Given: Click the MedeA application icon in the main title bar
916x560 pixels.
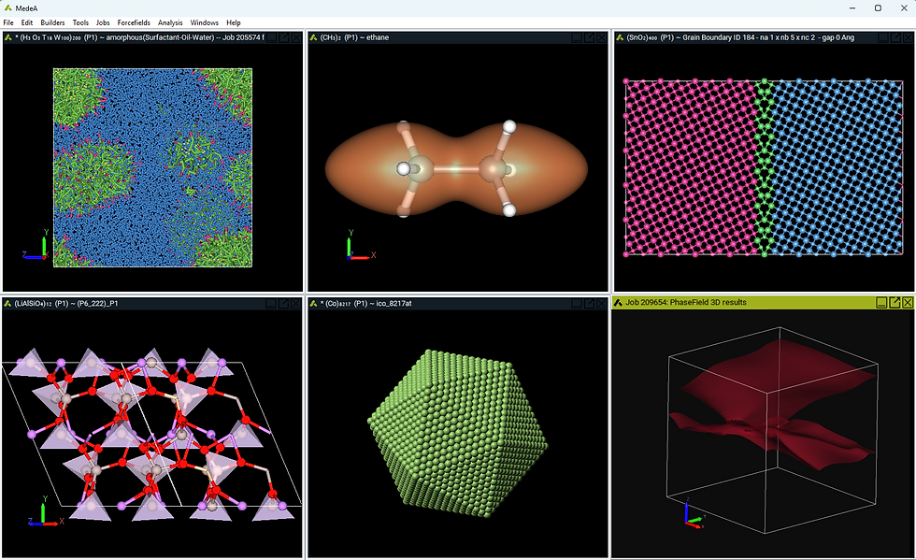Looking at the screenshot, I should [7, 8].
